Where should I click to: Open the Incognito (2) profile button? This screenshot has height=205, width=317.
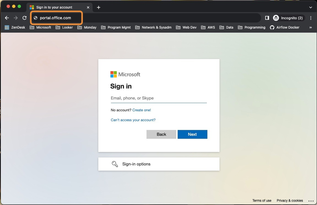click(x=288, y=18)
